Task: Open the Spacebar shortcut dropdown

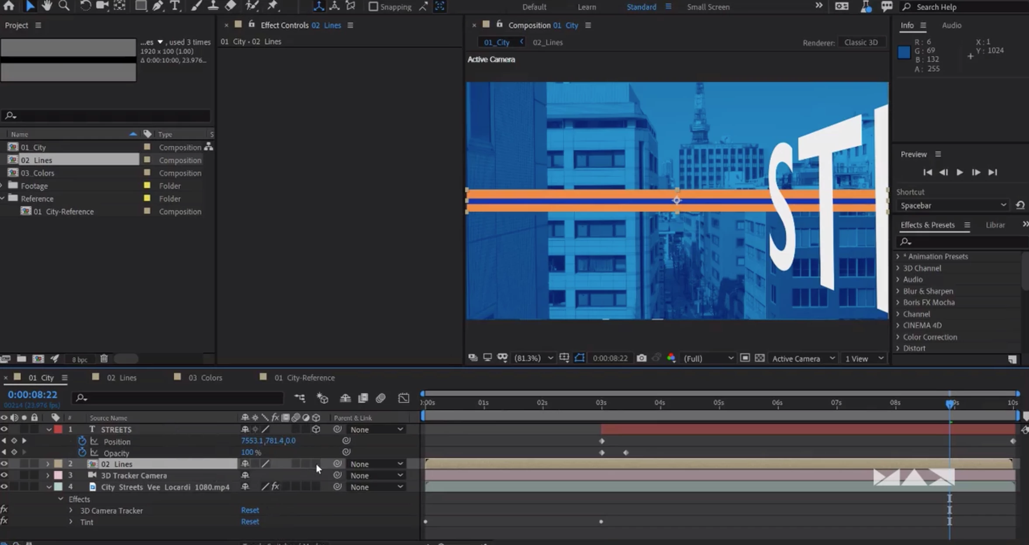Action: (x=953, y=205)
